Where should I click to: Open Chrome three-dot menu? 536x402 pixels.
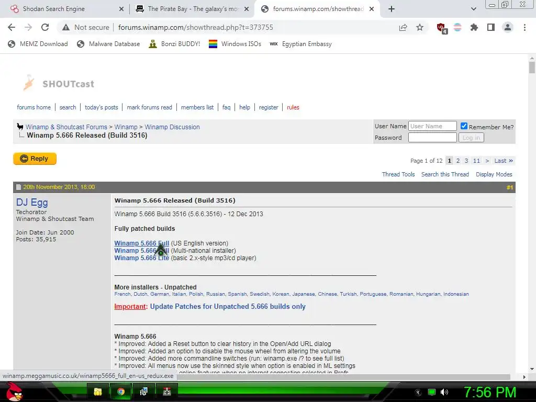pyautogui.click(x=524, y=27)
